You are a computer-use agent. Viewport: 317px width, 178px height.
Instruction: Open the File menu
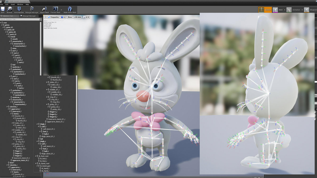pyautogui.click(x=2, y=4)
